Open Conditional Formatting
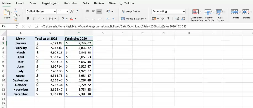The image size is (253, 108). pyautogui.click(x=197, y=15)
